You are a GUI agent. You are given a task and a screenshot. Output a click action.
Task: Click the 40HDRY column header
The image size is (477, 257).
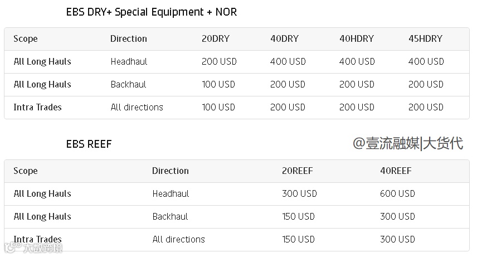[356, 39]
